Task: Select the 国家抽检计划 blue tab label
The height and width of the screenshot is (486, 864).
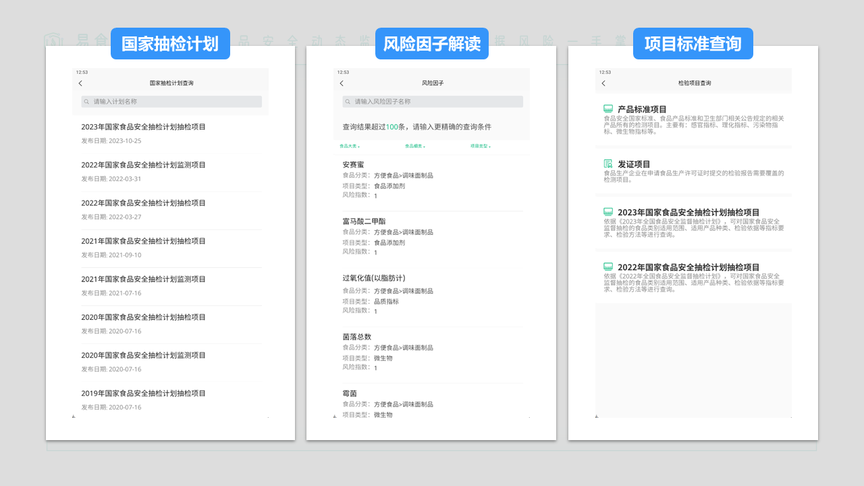Action: [170, 44]
